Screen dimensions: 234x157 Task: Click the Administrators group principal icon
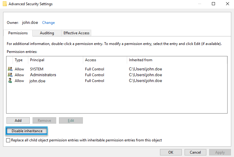(x=10, y=75)
